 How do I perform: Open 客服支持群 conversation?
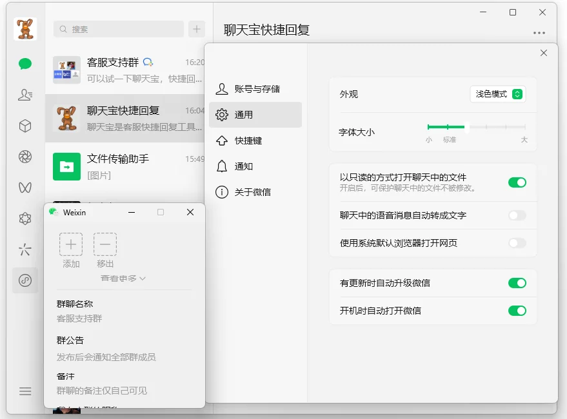(124, 70)
